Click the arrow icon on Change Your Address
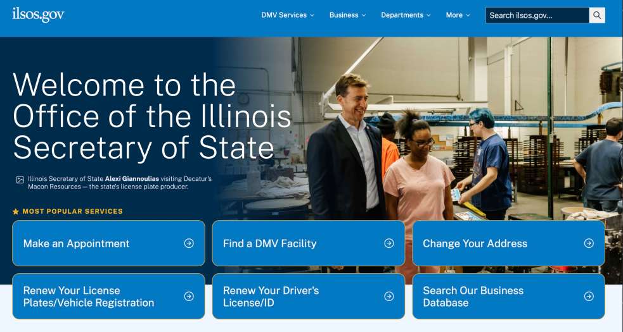The image size is (623, 332). click(589, 243)
